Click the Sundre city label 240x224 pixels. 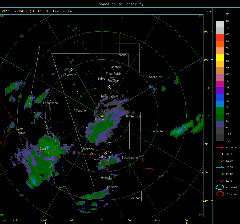coord(81,110)
